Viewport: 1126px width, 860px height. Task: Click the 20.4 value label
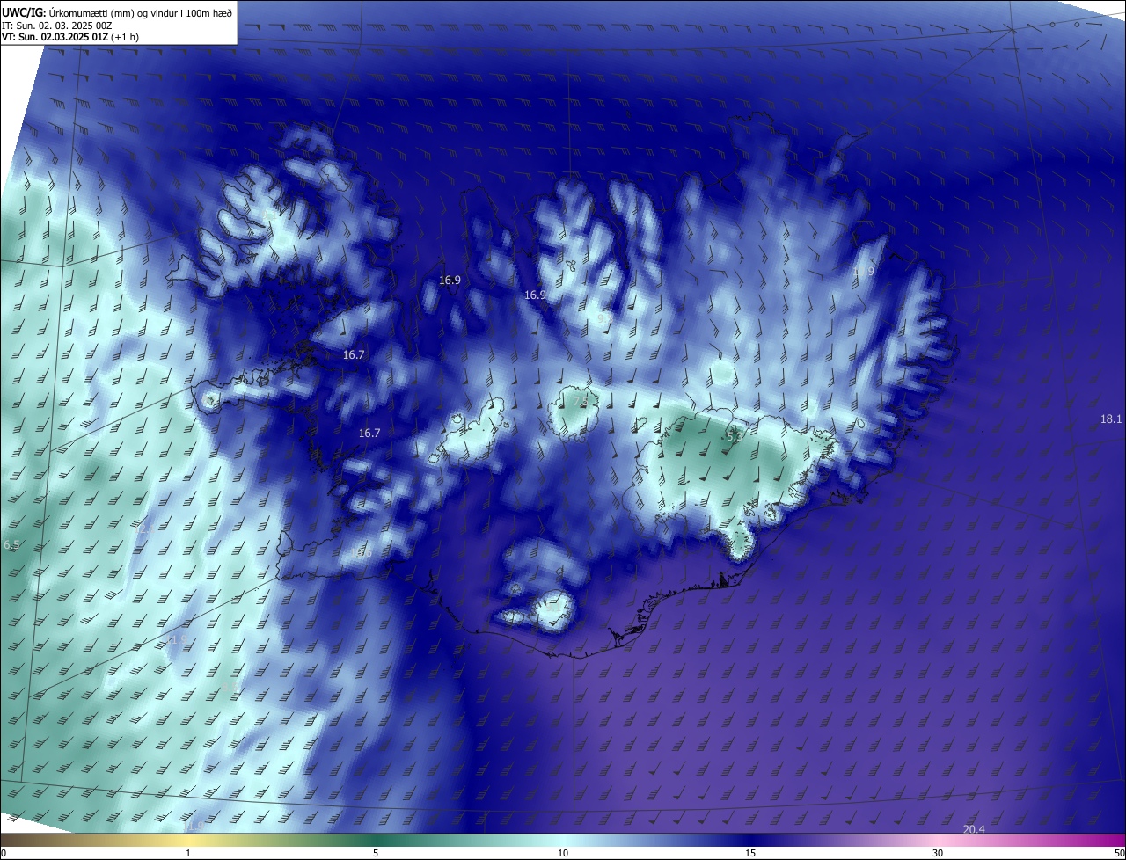974,829
